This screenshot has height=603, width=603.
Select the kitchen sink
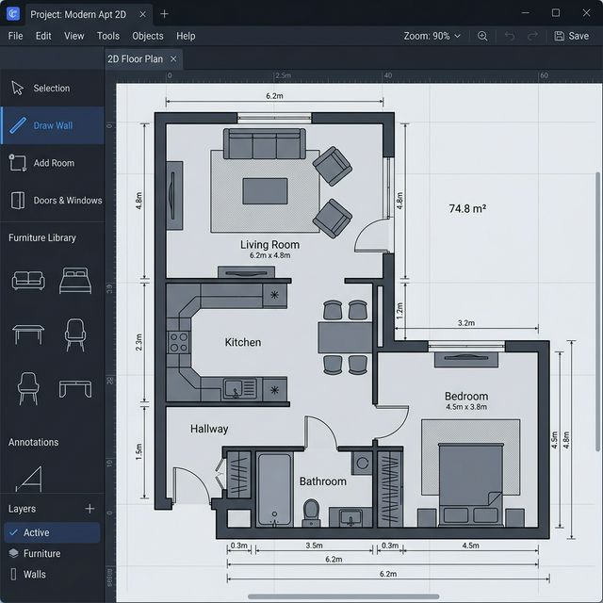click(x=240, y=389)
